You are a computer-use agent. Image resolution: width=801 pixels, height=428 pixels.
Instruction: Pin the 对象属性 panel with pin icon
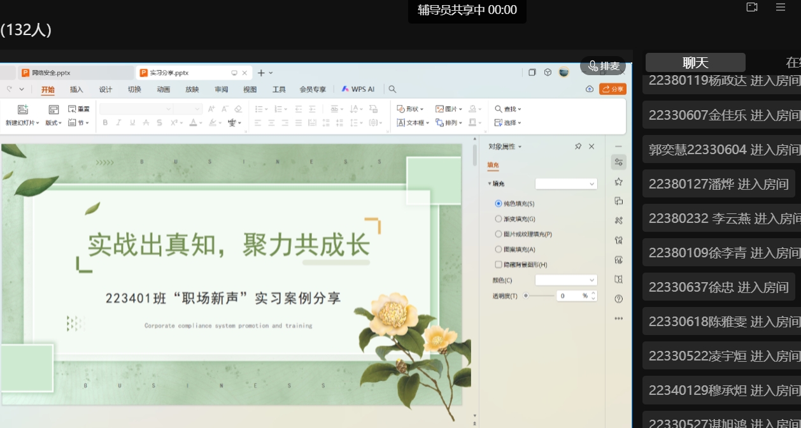578,146
